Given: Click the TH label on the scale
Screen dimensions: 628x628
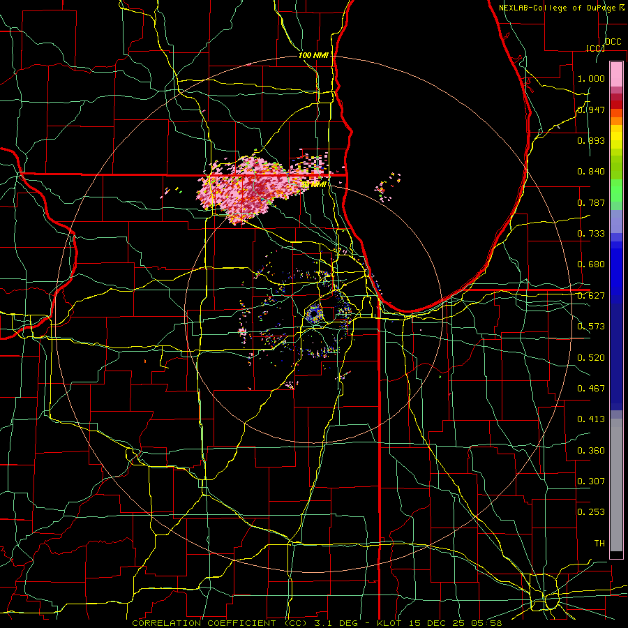Looking at the screenshot, I should (599, 544).
